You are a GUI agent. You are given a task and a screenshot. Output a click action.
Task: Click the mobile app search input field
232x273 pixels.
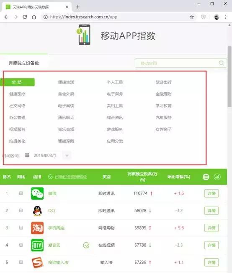(181, 63)
